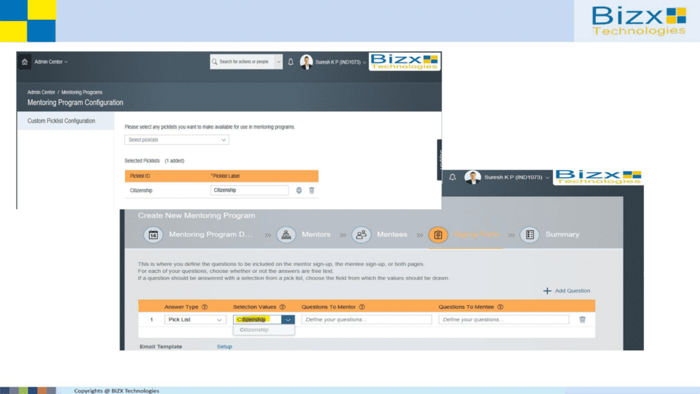The image size is (700, 394).
Task: Go to Mentoring Program D... step
Action: [x=211, y=234]
